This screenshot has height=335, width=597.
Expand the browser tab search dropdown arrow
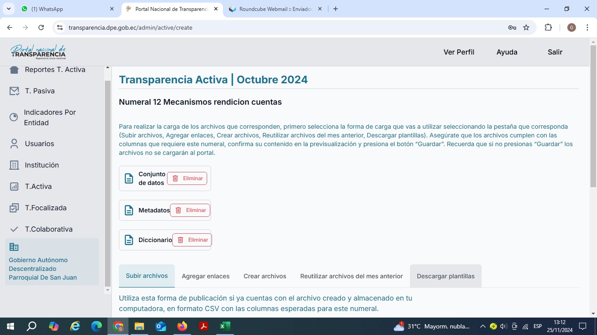coord(8,9)
